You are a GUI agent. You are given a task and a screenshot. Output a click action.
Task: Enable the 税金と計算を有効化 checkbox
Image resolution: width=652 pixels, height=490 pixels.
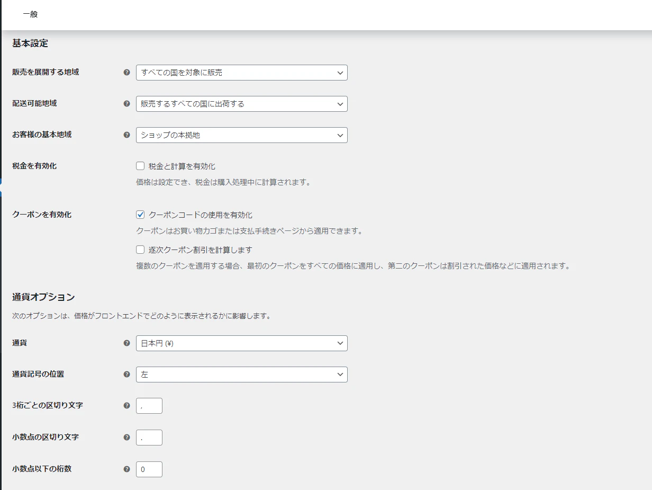[140, 166]
